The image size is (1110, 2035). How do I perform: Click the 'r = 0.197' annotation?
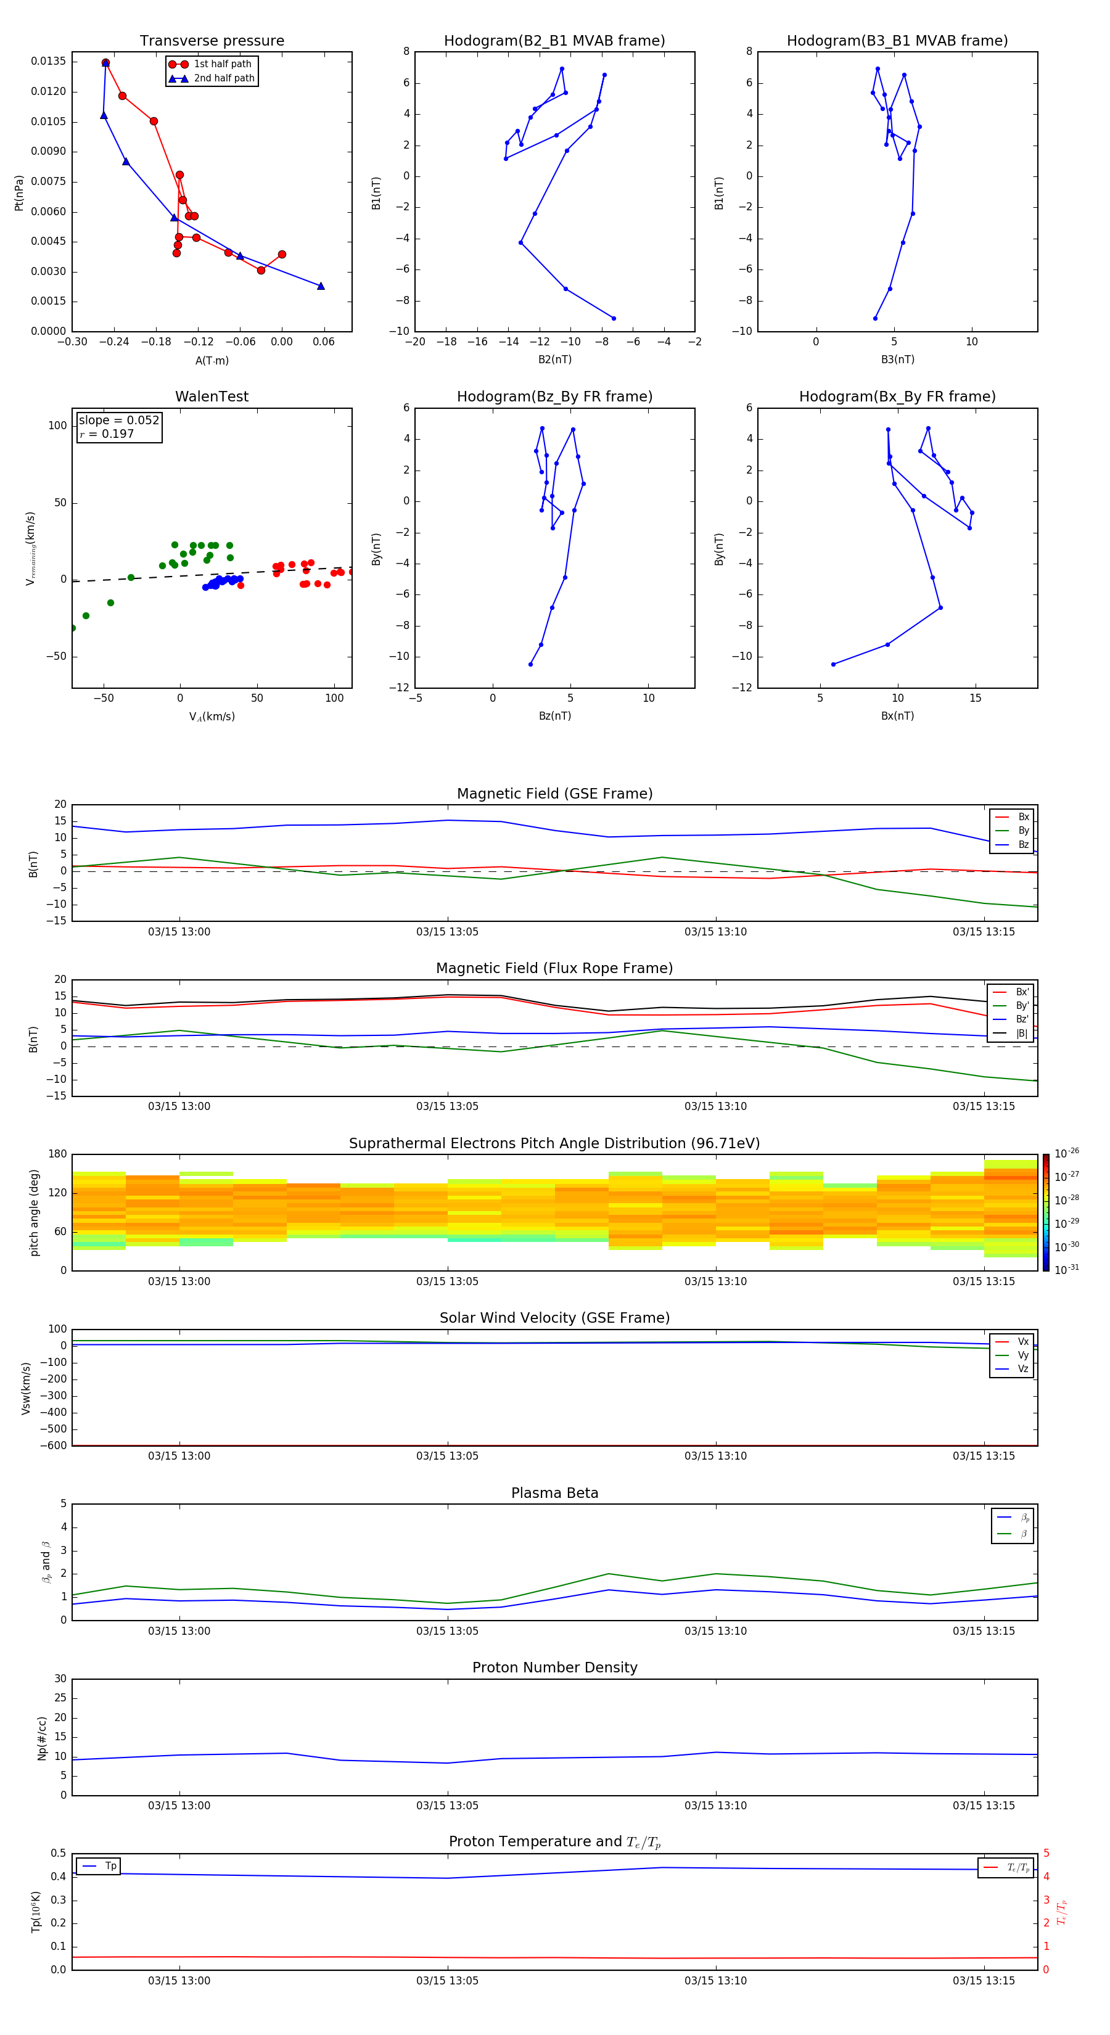tap(107, 434)
